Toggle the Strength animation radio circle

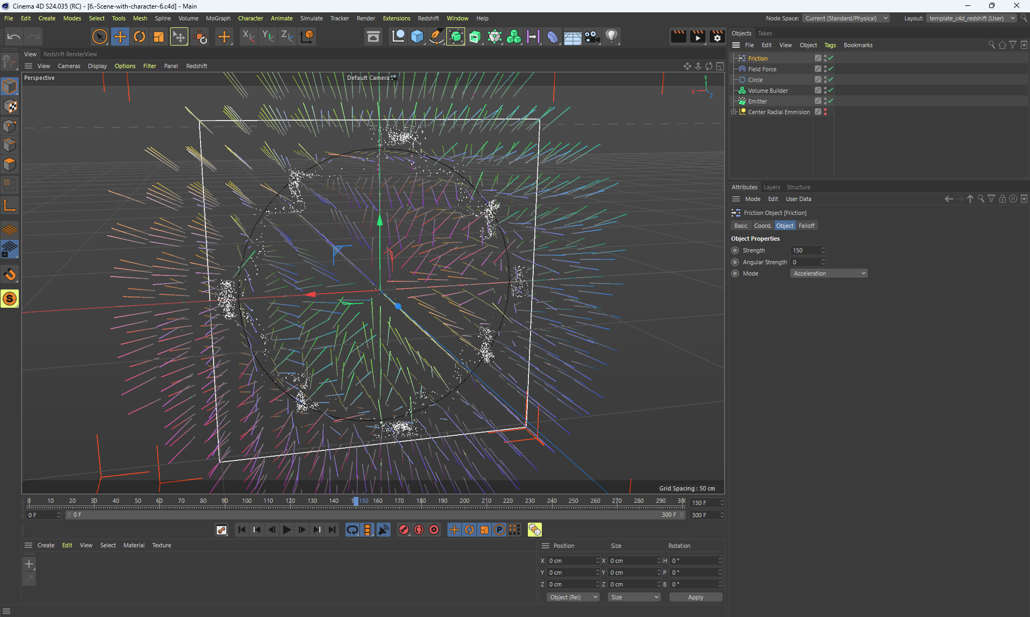tap(735, 250)
